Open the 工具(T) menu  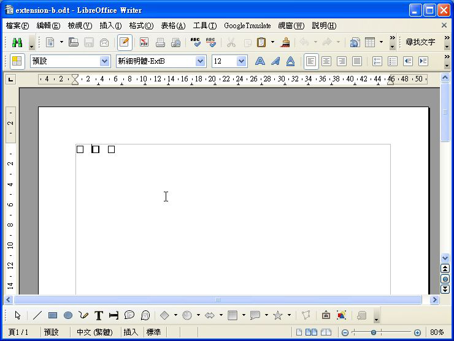[x=205, y=26]
